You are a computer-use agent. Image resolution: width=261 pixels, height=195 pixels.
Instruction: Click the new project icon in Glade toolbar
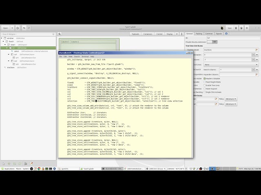(x=18, y=28)
